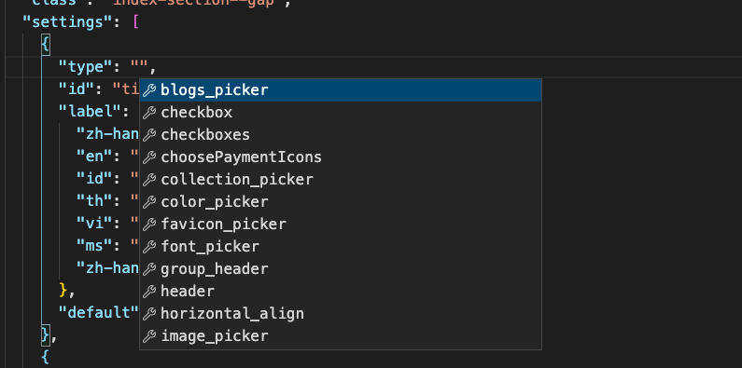The image size is (742, 368).
Task: Click wrench icon next to checkboxes
Action: coord(149,135)
